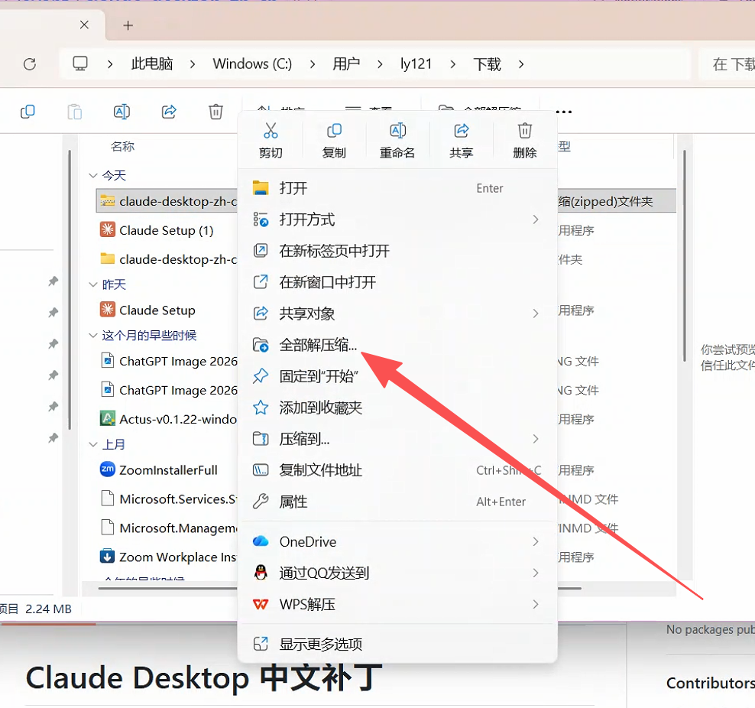The width and height of the screenshot is (755, 708).
Task: Open the OneDrive submenu
Action: point(397,542)
